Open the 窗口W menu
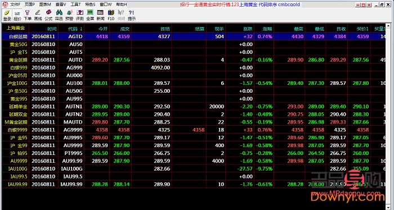This screenshot has width=394, height=210. coord(106,4)
